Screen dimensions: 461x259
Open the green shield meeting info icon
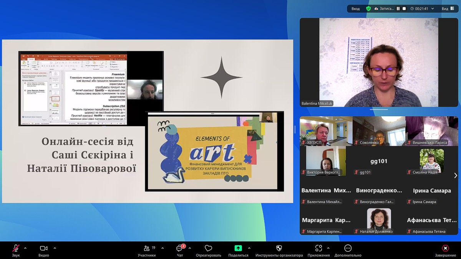pyautogui.click(x=368, y=8)
